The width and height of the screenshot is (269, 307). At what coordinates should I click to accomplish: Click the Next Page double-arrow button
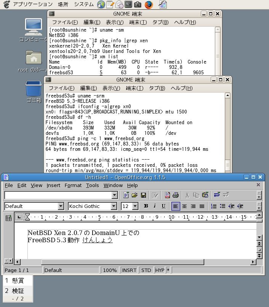[x=259, y=256]
